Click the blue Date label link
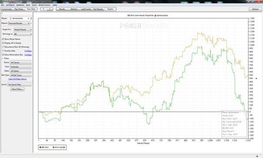Viewport: 263px width, 158px height. (x=7, y=67)
